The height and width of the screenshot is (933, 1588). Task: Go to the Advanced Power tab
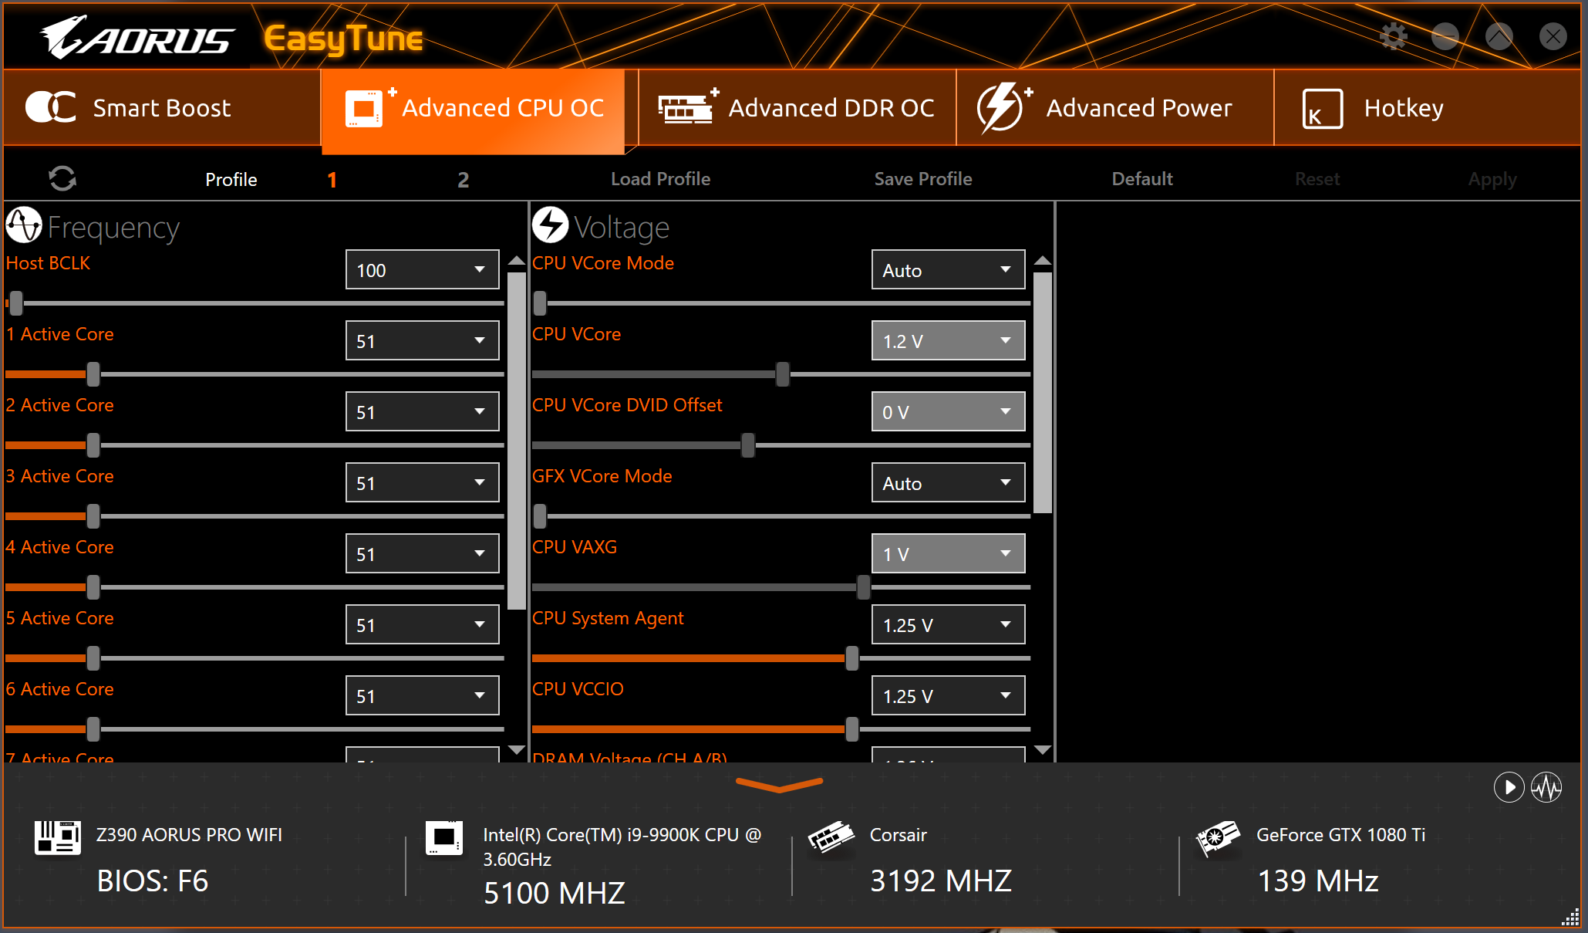1115,108
